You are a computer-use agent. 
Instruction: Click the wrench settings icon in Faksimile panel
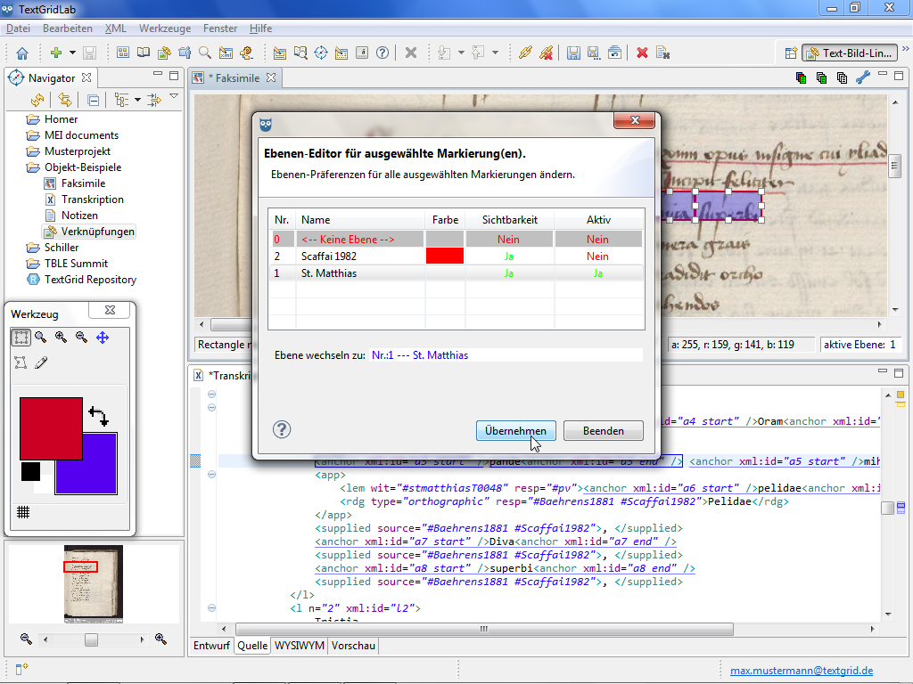click(862, 78)
